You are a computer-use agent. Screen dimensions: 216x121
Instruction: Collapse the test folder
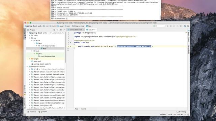click(x=32, y=51)
